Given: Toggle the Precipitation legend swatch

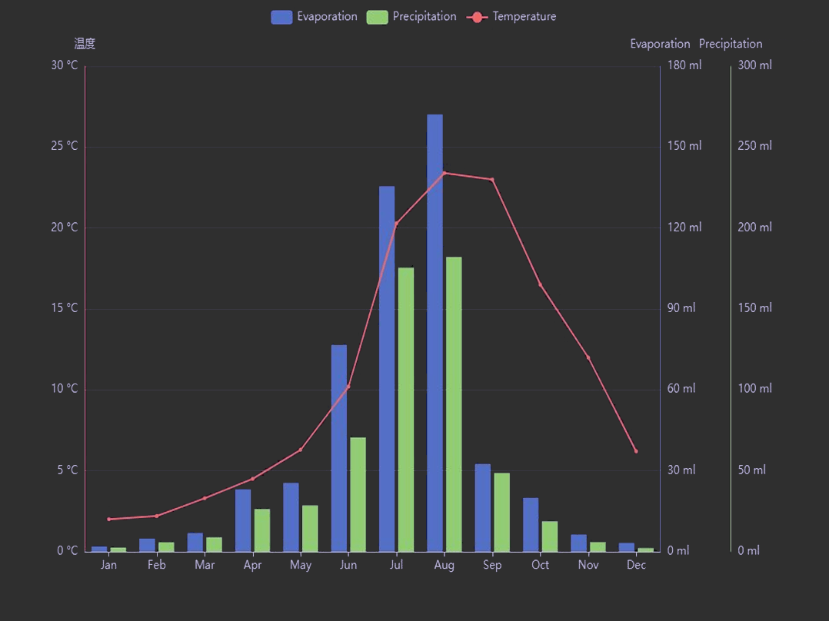Looking at the screenshot, I should (377, 17).
